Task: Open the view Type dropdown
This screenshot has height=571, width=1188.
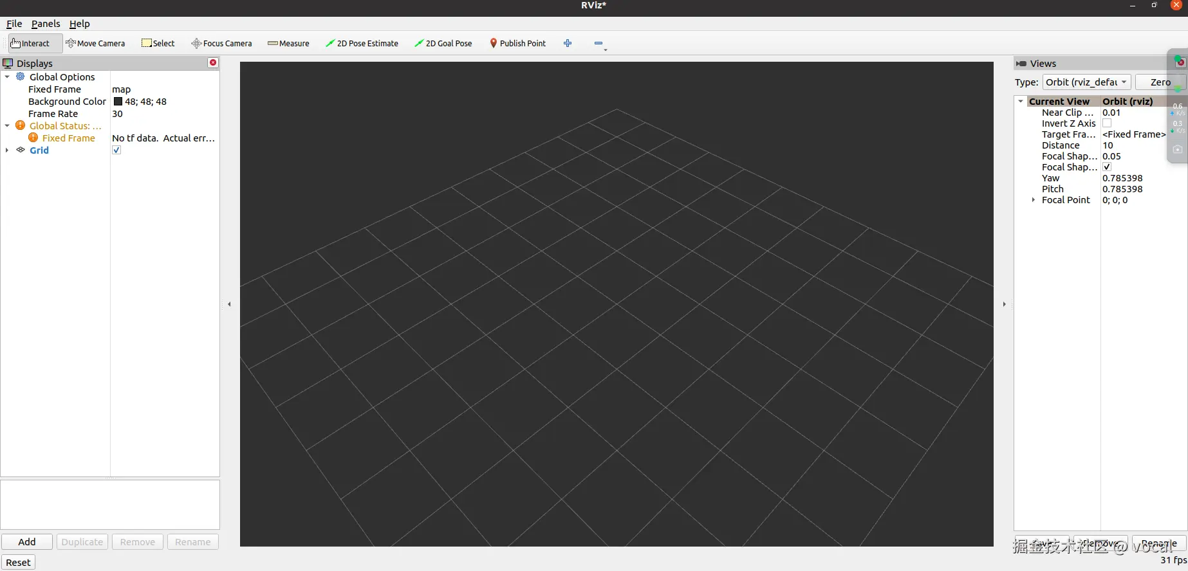Action: coord(1087,82)
